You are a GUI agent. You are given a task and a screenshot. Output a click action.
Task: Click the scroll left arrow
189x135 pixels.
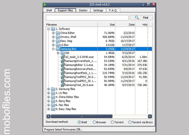(48, 116)
